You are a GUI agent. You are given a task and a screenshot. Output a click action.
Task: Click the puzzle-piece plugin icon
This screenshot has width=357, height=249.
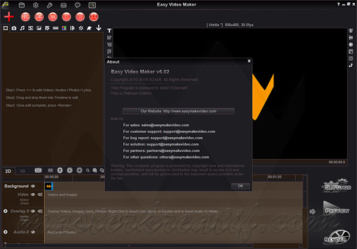point(89,28)
